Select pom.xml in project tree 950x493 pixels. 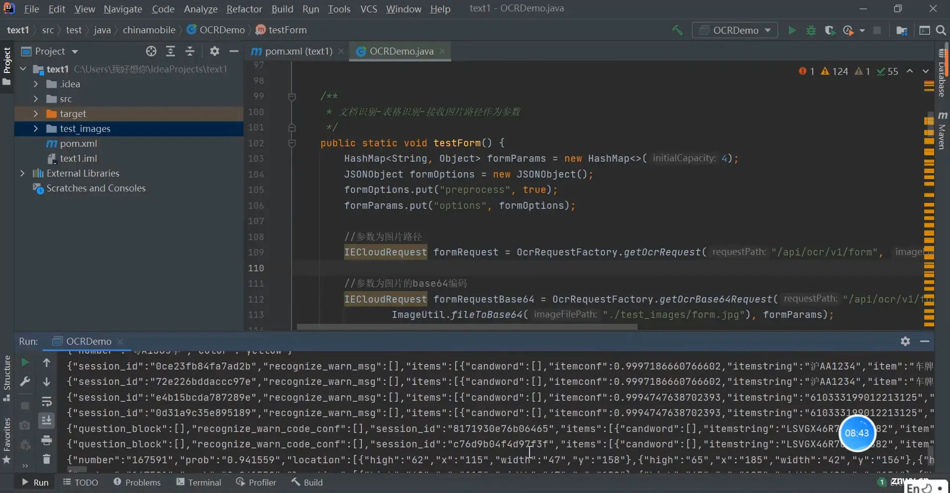(x=78, y=143)
